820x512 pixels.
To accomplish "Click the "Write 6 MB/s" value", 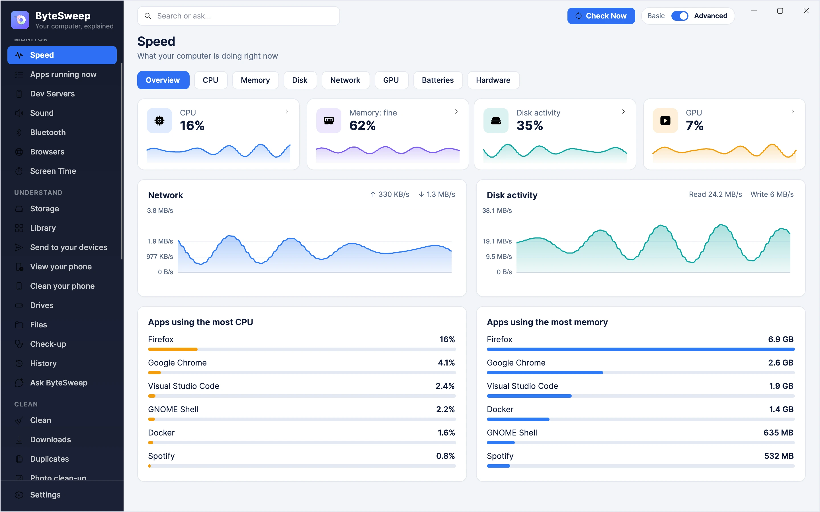I will click(772, 194).
